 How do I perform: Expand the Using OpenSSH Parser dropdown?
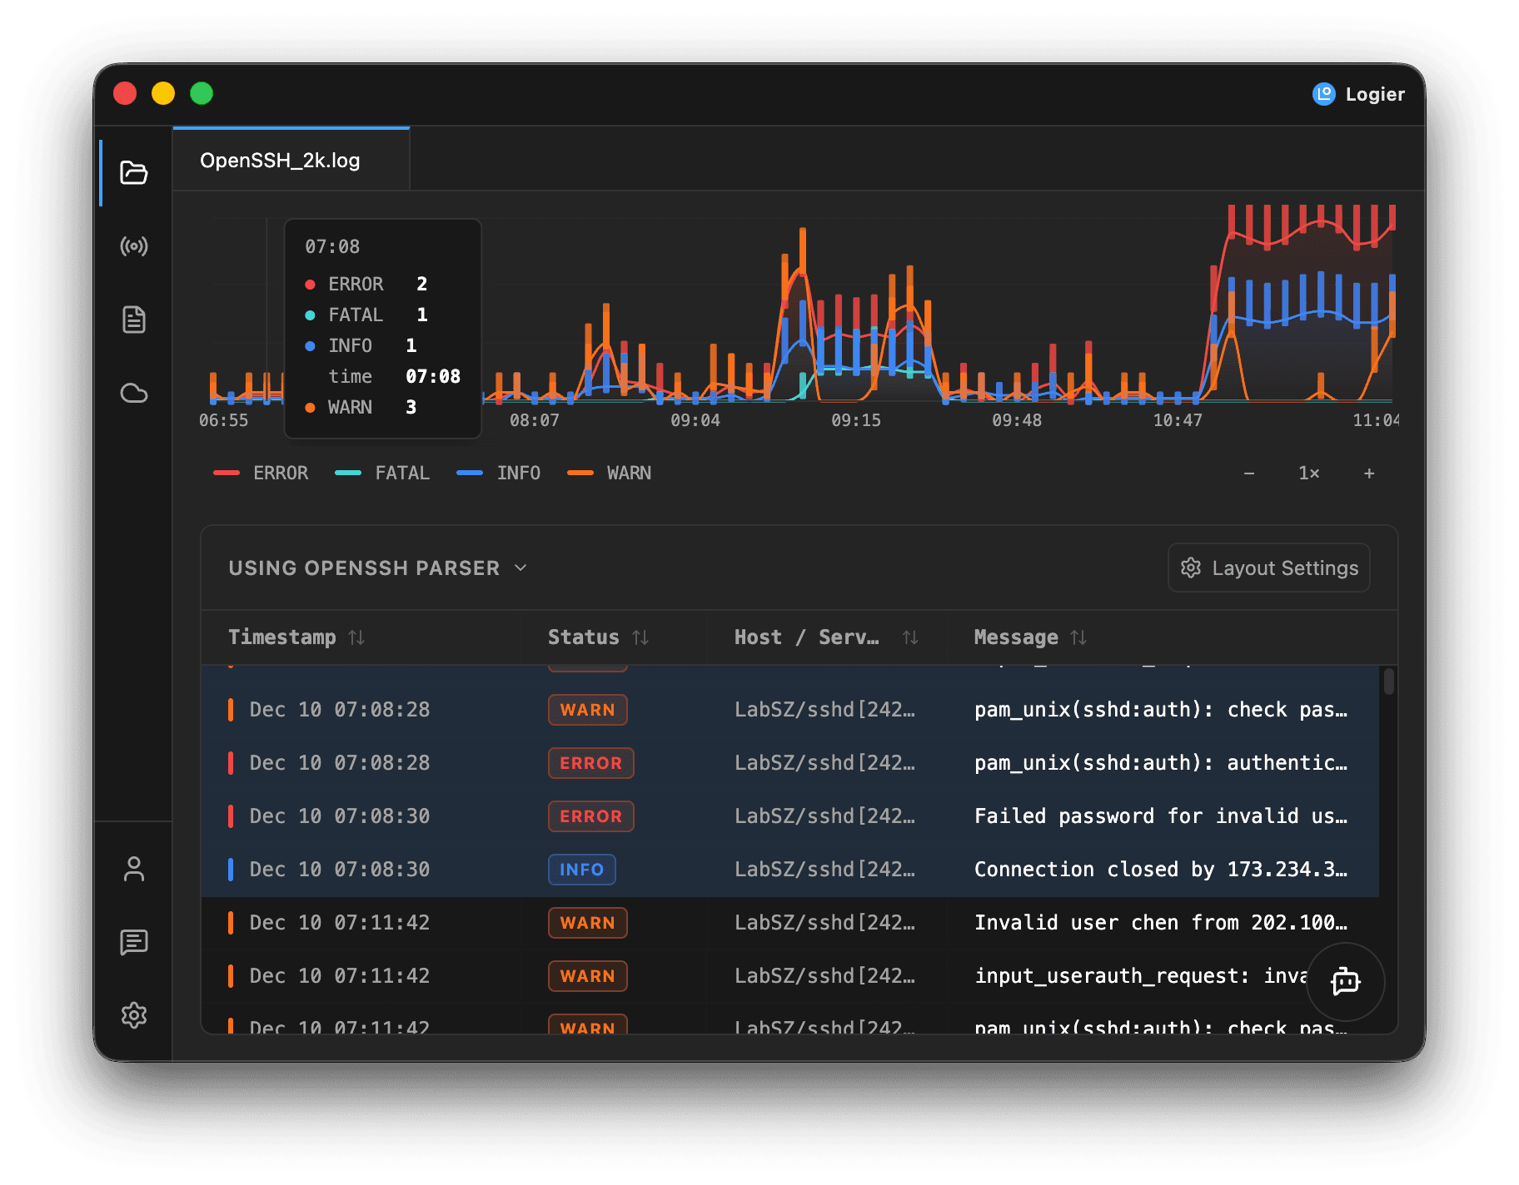pyautogui.click(x=378, y=568)
